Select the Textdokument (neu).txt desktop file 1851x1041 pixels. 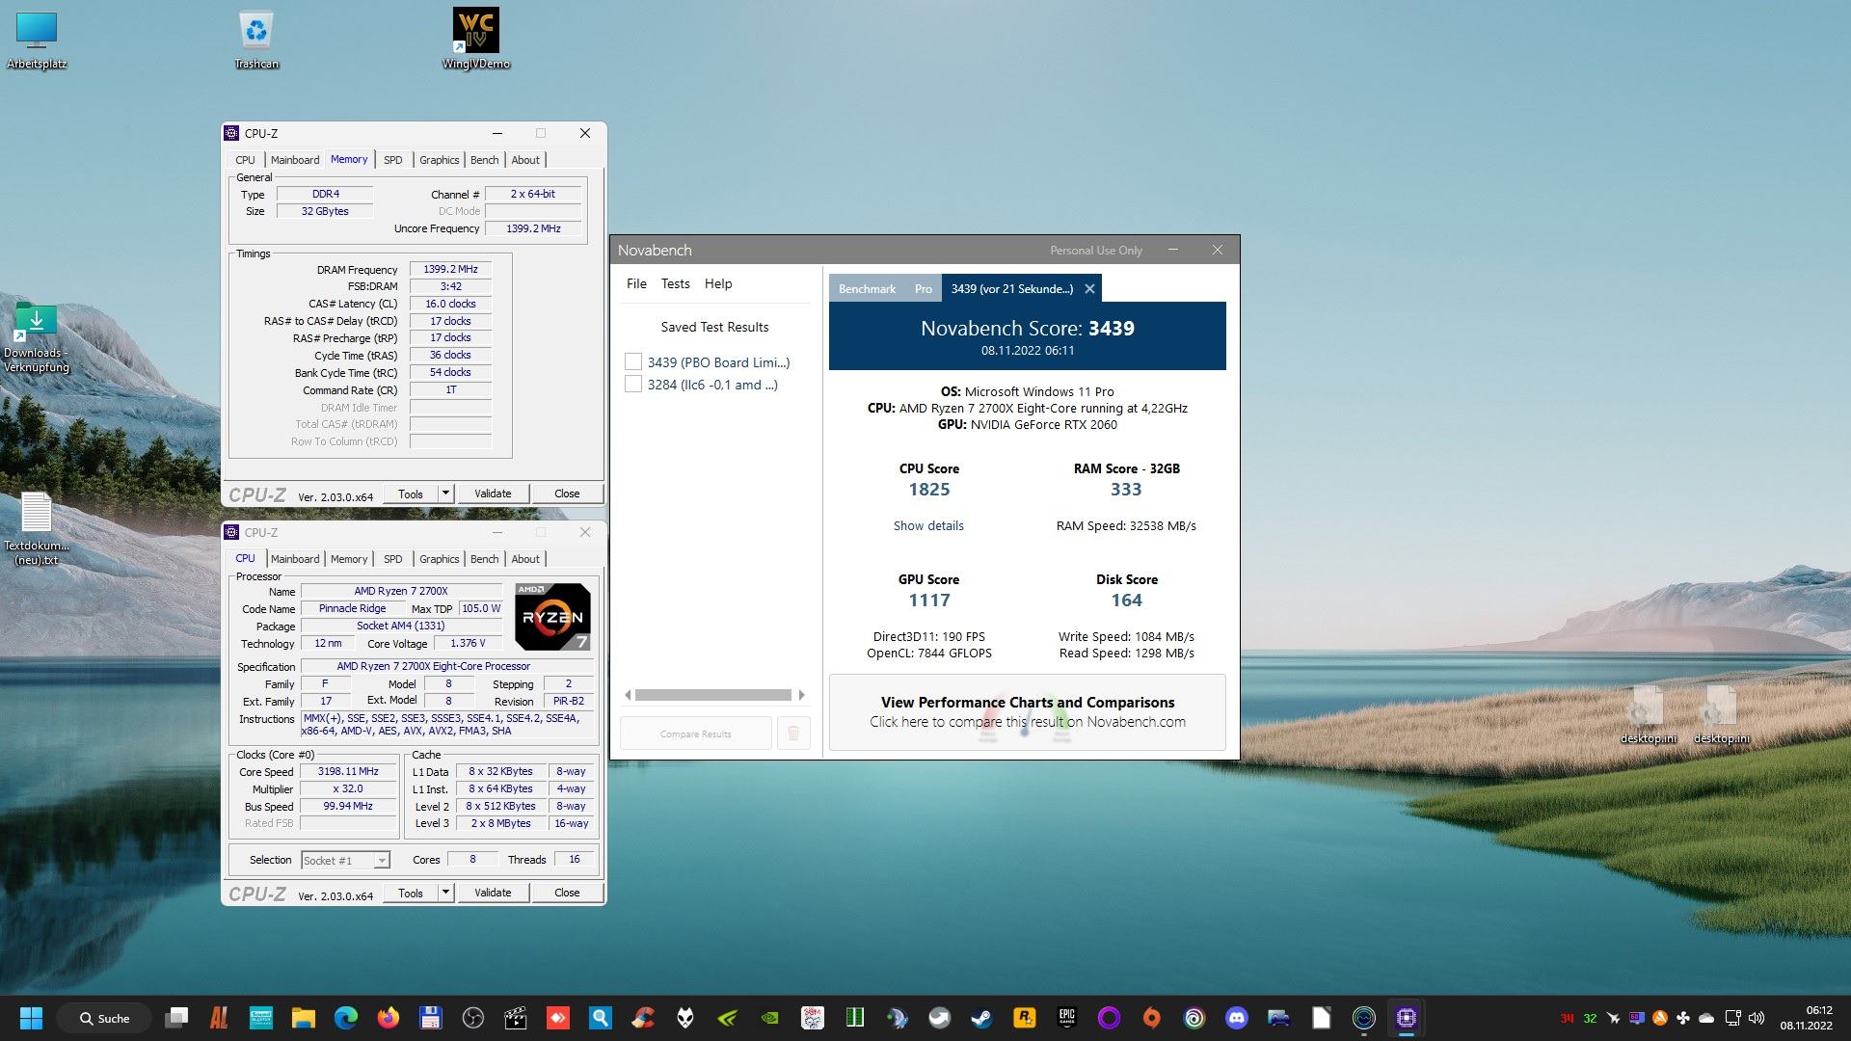click(37, 529)
